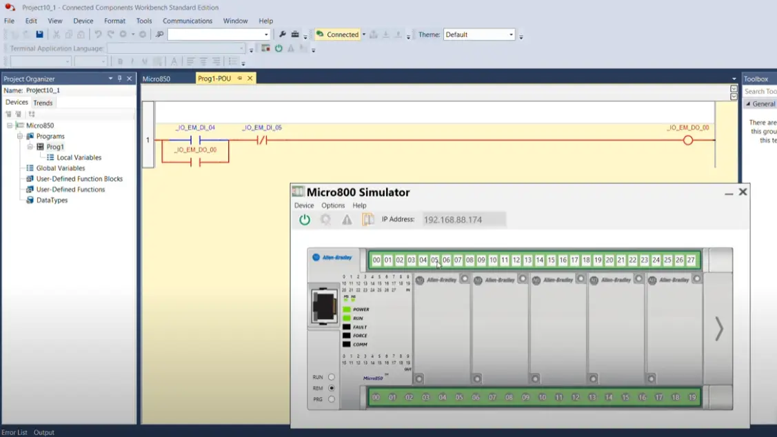Pin the Project Organizer panel
Screen dimensions: 777x437
[x=119, y=79]
